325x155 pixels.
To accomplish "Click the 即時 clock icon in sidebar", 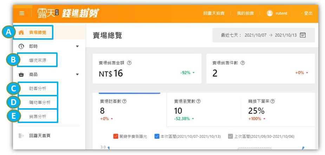I will pyautogui.click(x=21, y=46).
